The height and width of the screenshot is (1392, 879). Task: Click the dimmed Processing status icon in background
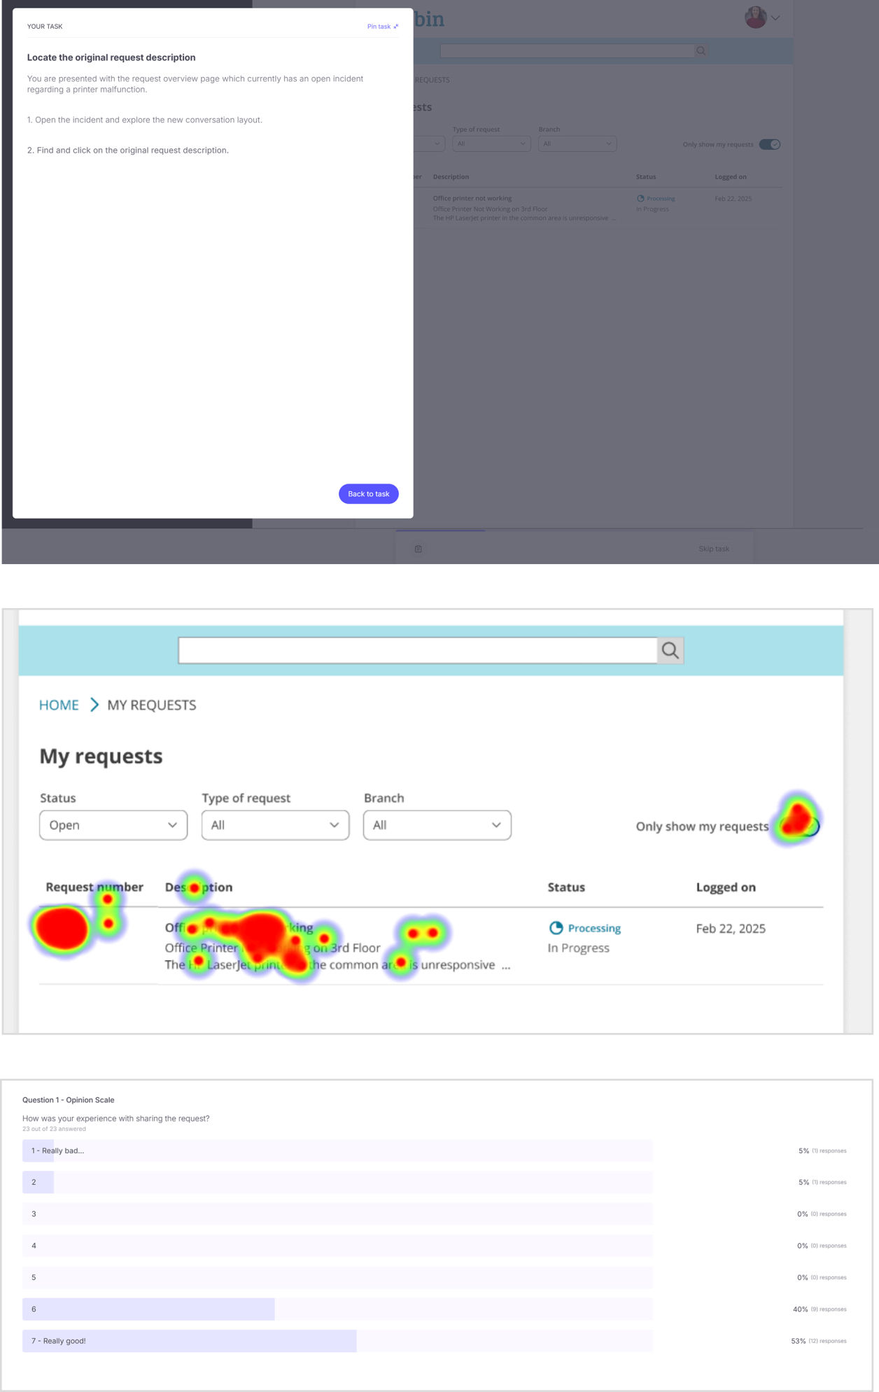tap(640, 199)
